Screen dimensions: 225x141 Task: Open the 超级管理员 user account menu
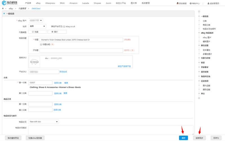[213, 3]
